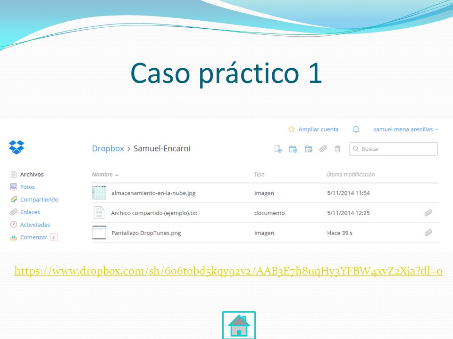Click the Comenzar badge number 2

pyautogui.click(x=53, y=237)
